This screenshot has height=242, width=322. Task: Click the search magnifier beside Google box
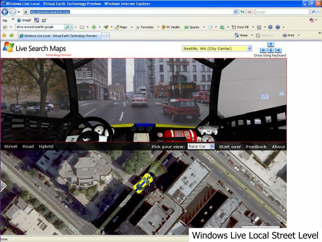pos(314,12)
